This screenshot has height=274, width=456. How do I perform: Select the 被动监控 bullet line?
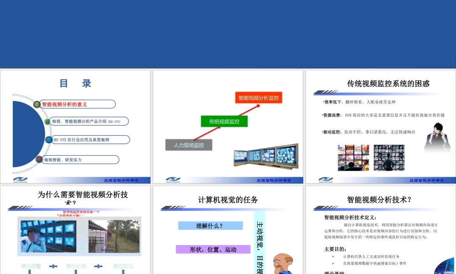pos(369,132)
